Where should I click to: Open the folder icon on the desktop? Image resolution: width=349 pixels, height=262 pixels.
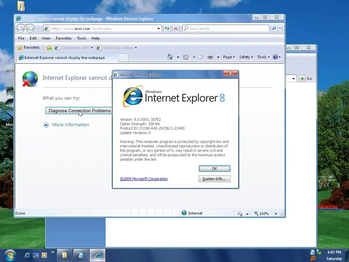21,6
